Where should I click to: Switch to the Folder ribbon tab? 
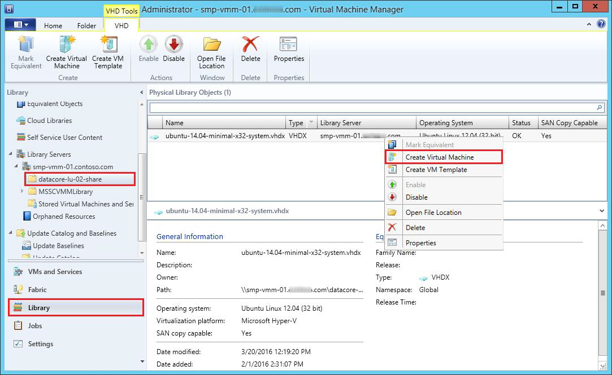[x=86, y=25]
